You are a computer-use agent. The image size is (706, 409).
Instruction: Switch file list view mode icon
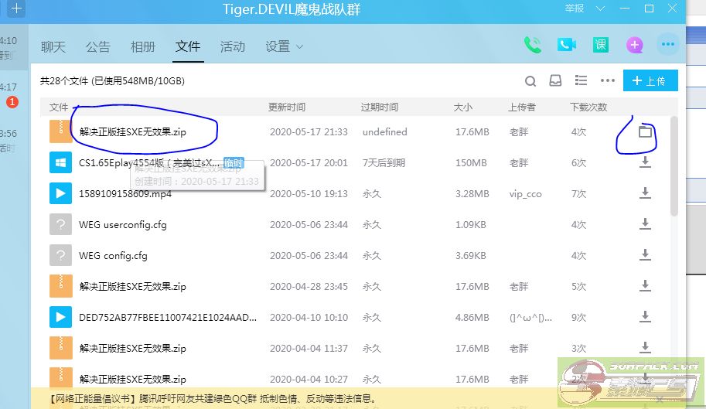pyautogui.click(x=581, y=81)
